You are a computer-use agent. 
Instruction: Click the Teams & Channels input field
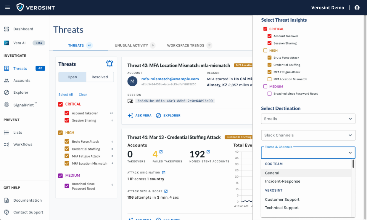[x=308, y=153]
